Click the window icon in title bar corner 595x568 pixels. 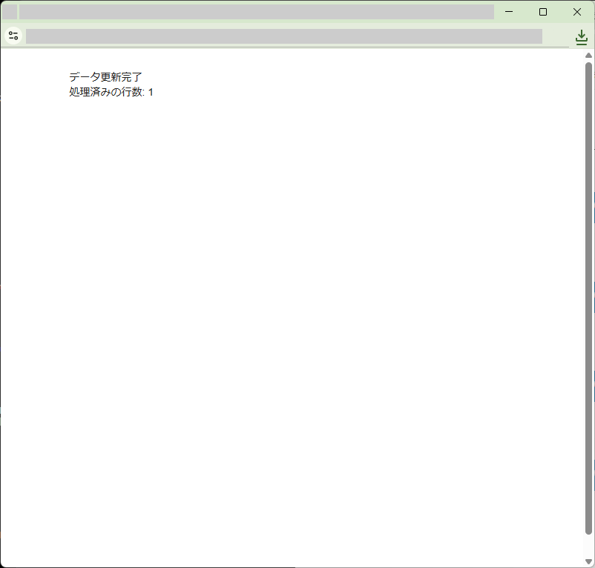tap(10, 12)
